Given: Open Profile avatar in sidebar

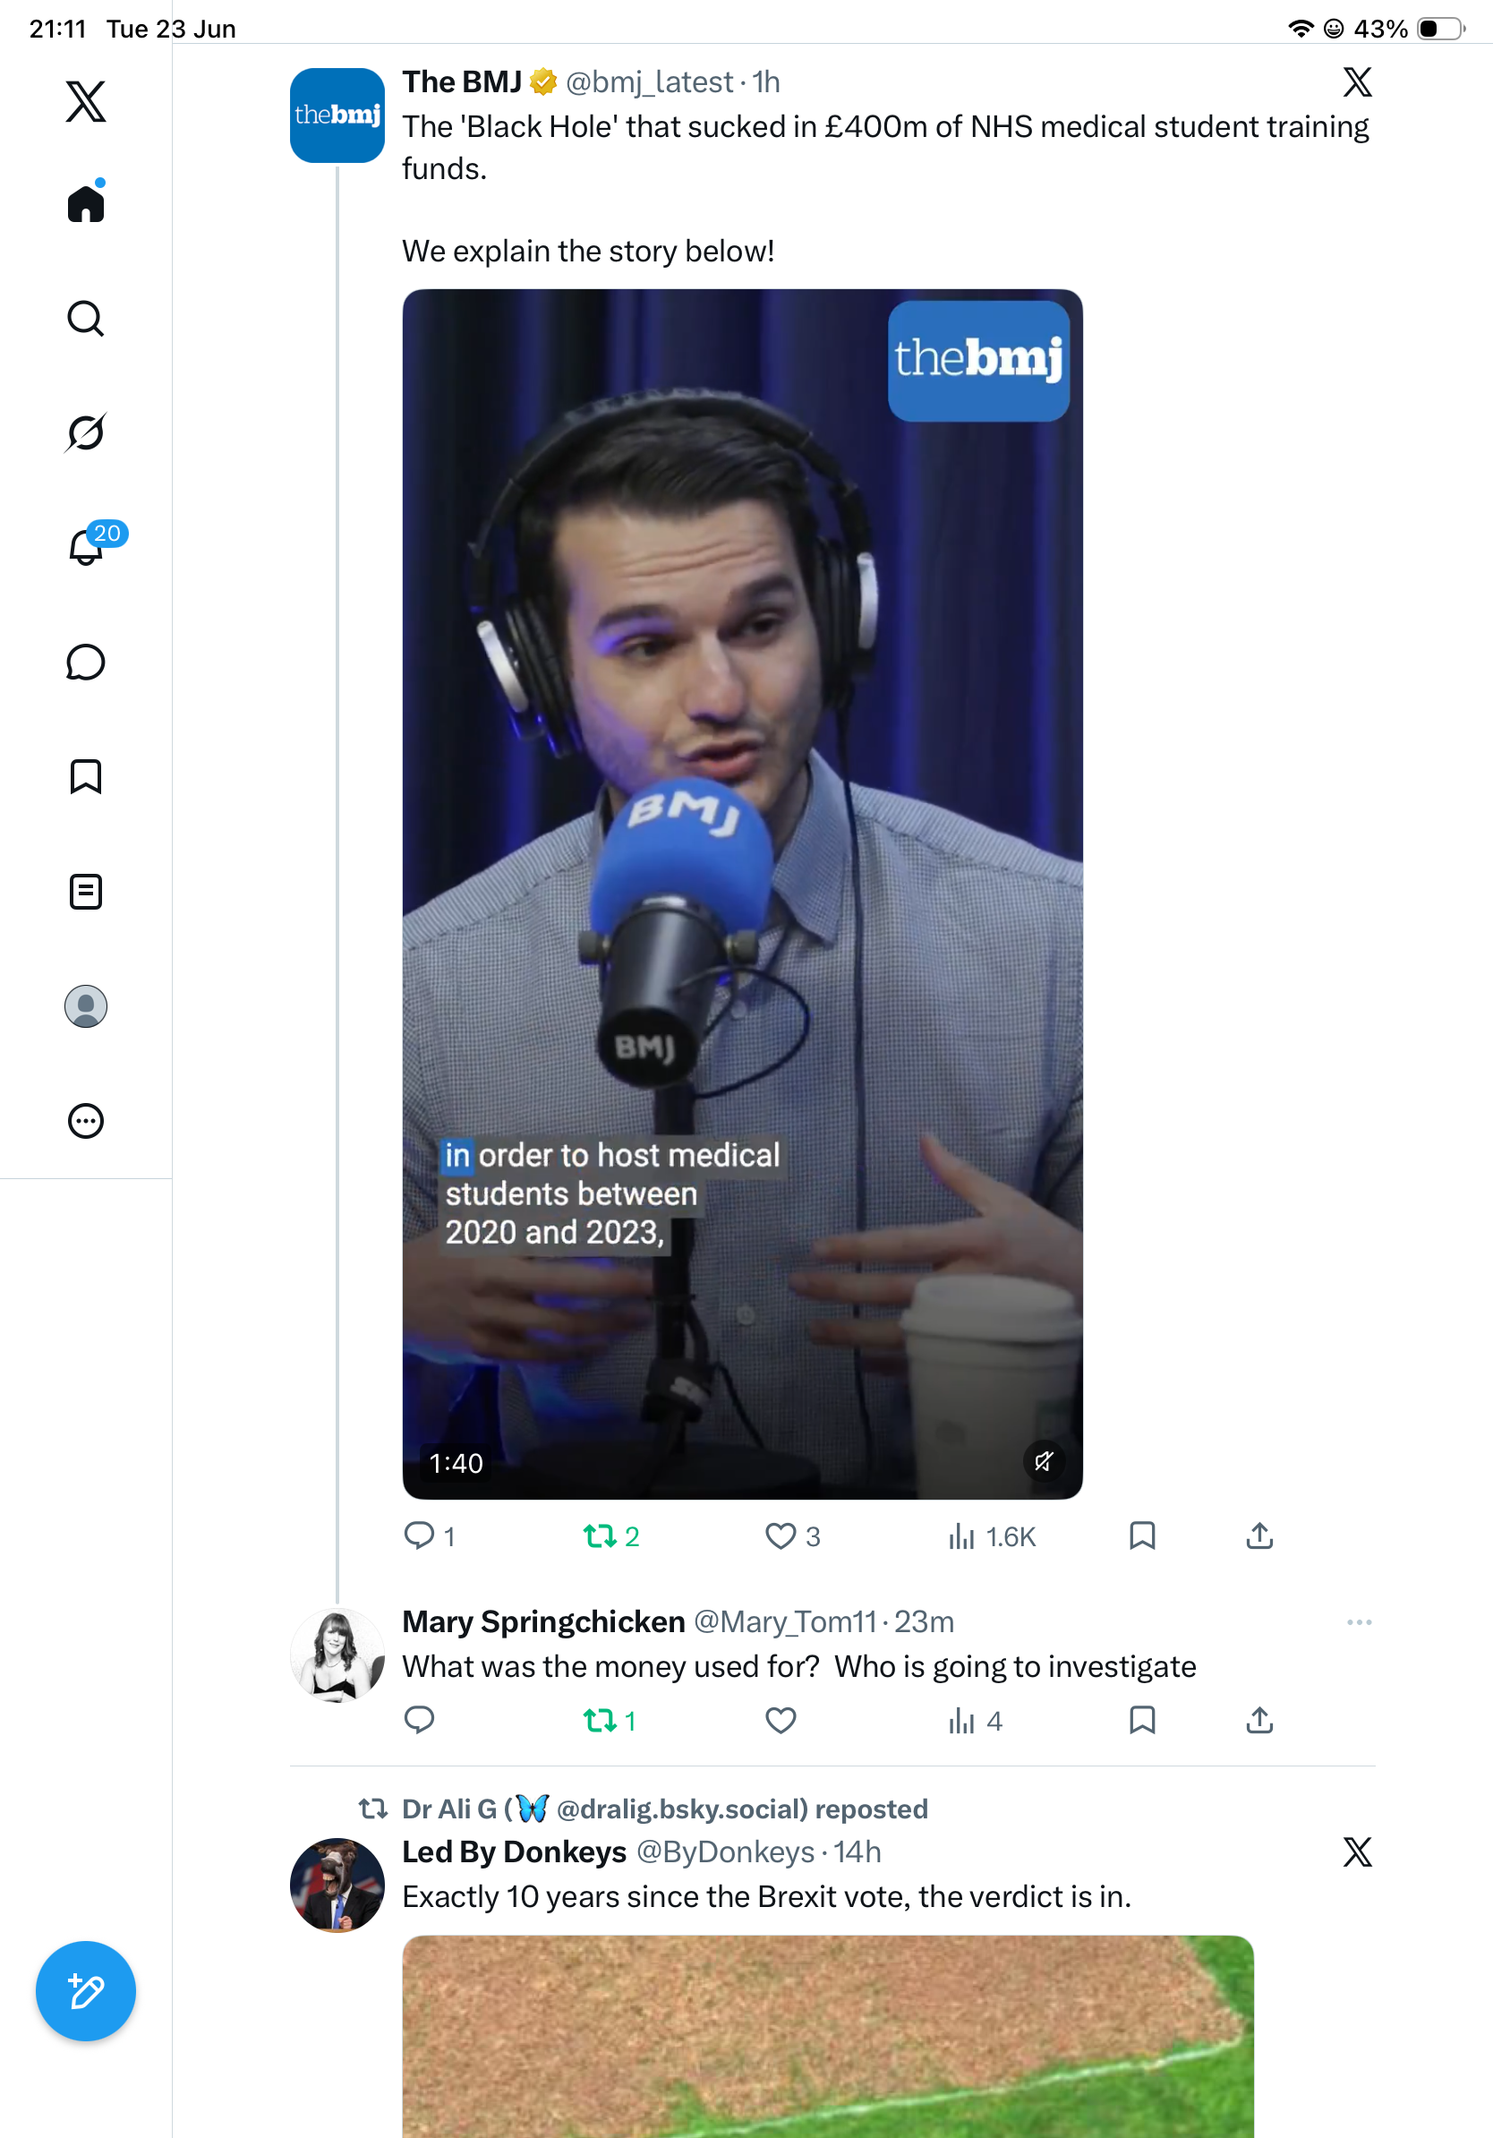Looking at the screenshot, I should pyautogui.click(x=86, y=1005).
